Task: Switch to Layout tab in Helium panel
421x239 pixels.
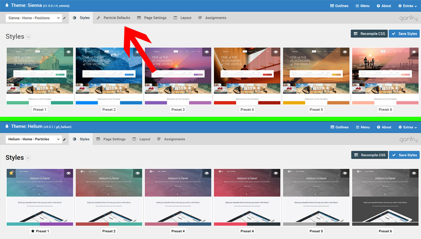Action: 141,139
